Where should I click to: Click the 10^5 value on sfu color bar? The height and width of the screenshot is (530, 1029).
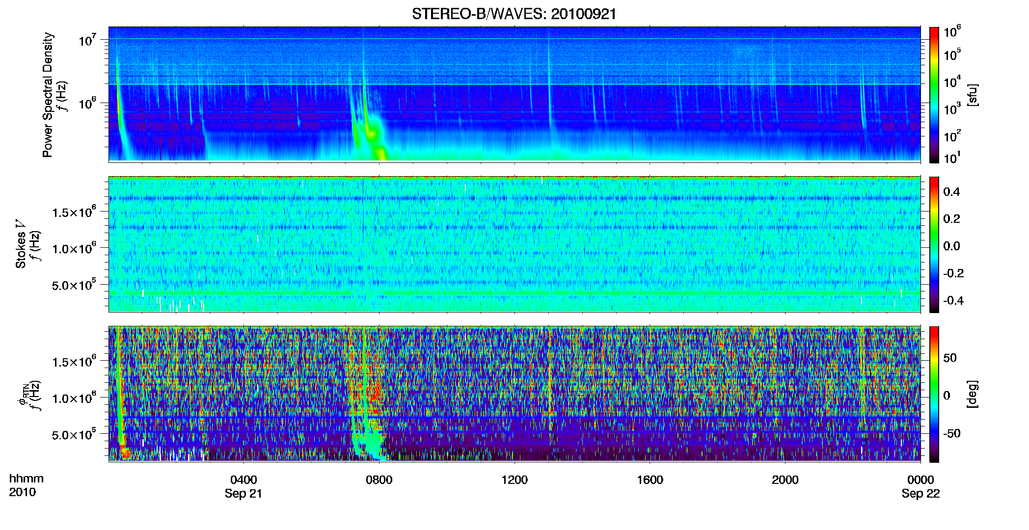(x=952, y=54)
